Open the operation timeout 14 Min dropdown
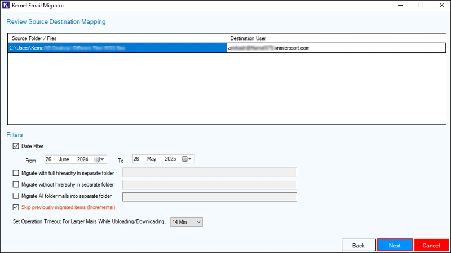 [x=187, y=221]
